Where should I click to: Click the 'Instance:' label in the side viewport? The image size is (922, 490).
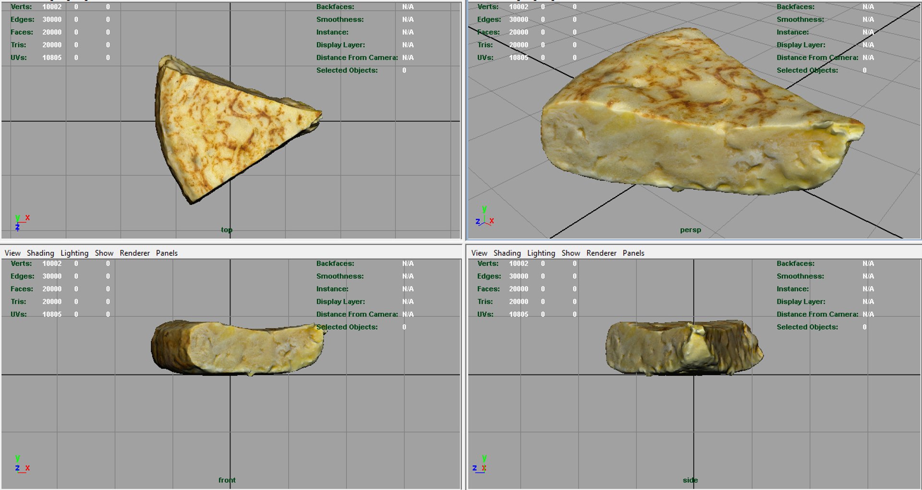point(793,289)
